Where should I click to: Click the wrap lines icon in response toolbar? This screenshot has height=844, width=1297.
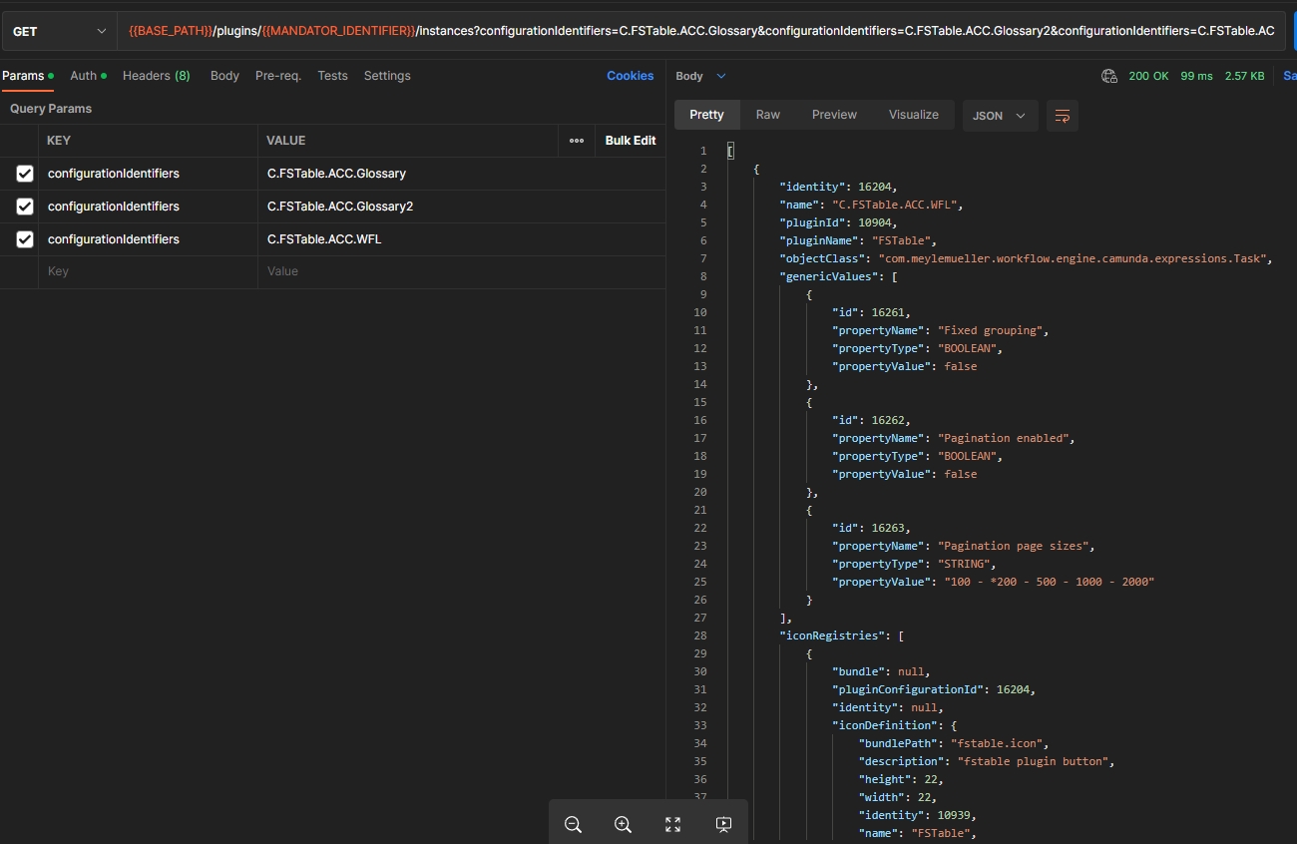click(1063, 116)
